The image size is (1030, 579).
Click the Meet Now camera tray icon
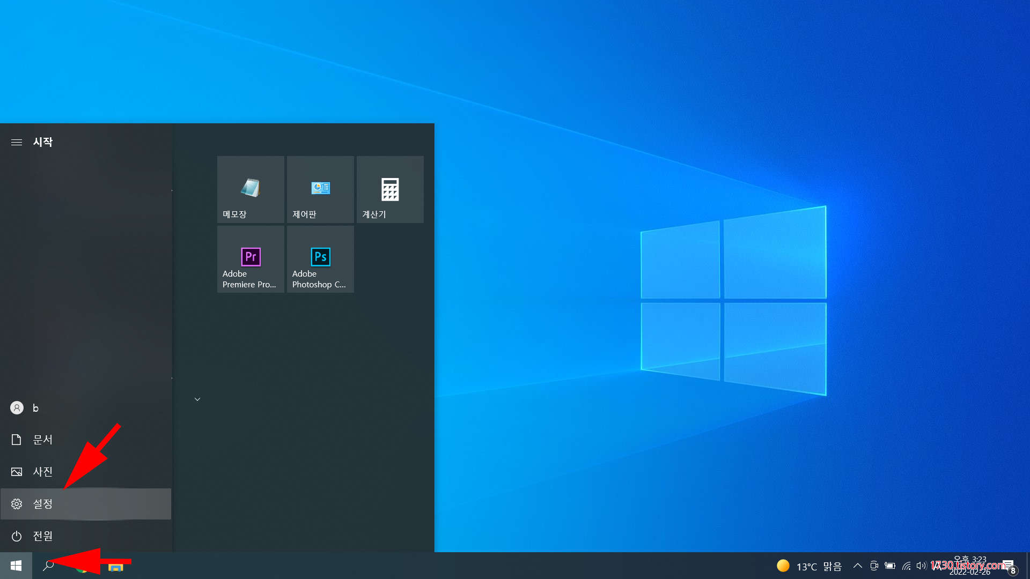pyautogui.click(x=874, y=566)
